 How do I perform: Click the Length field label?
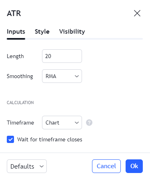click(x=15, y=56)
